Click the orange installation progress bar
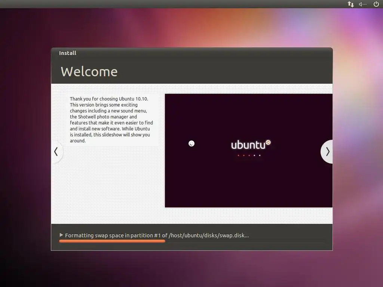This screenshot has height=287, width=383. tap(112, 241)
